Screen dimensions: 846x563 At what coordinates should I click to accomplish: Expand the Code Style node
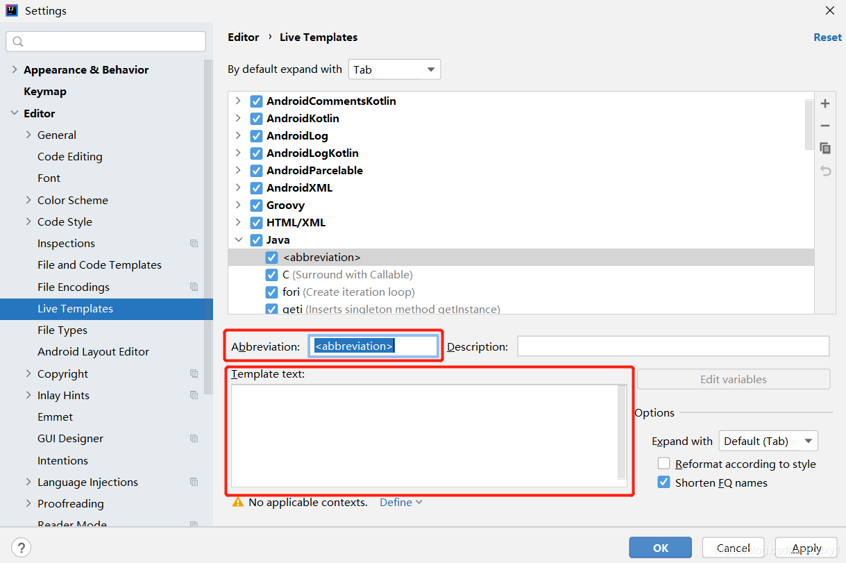tap(28, 221)
